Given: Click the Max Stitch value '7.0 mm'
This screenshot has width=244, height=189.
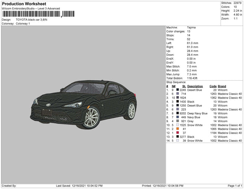Looking at the screenshot, I should 192,66.
